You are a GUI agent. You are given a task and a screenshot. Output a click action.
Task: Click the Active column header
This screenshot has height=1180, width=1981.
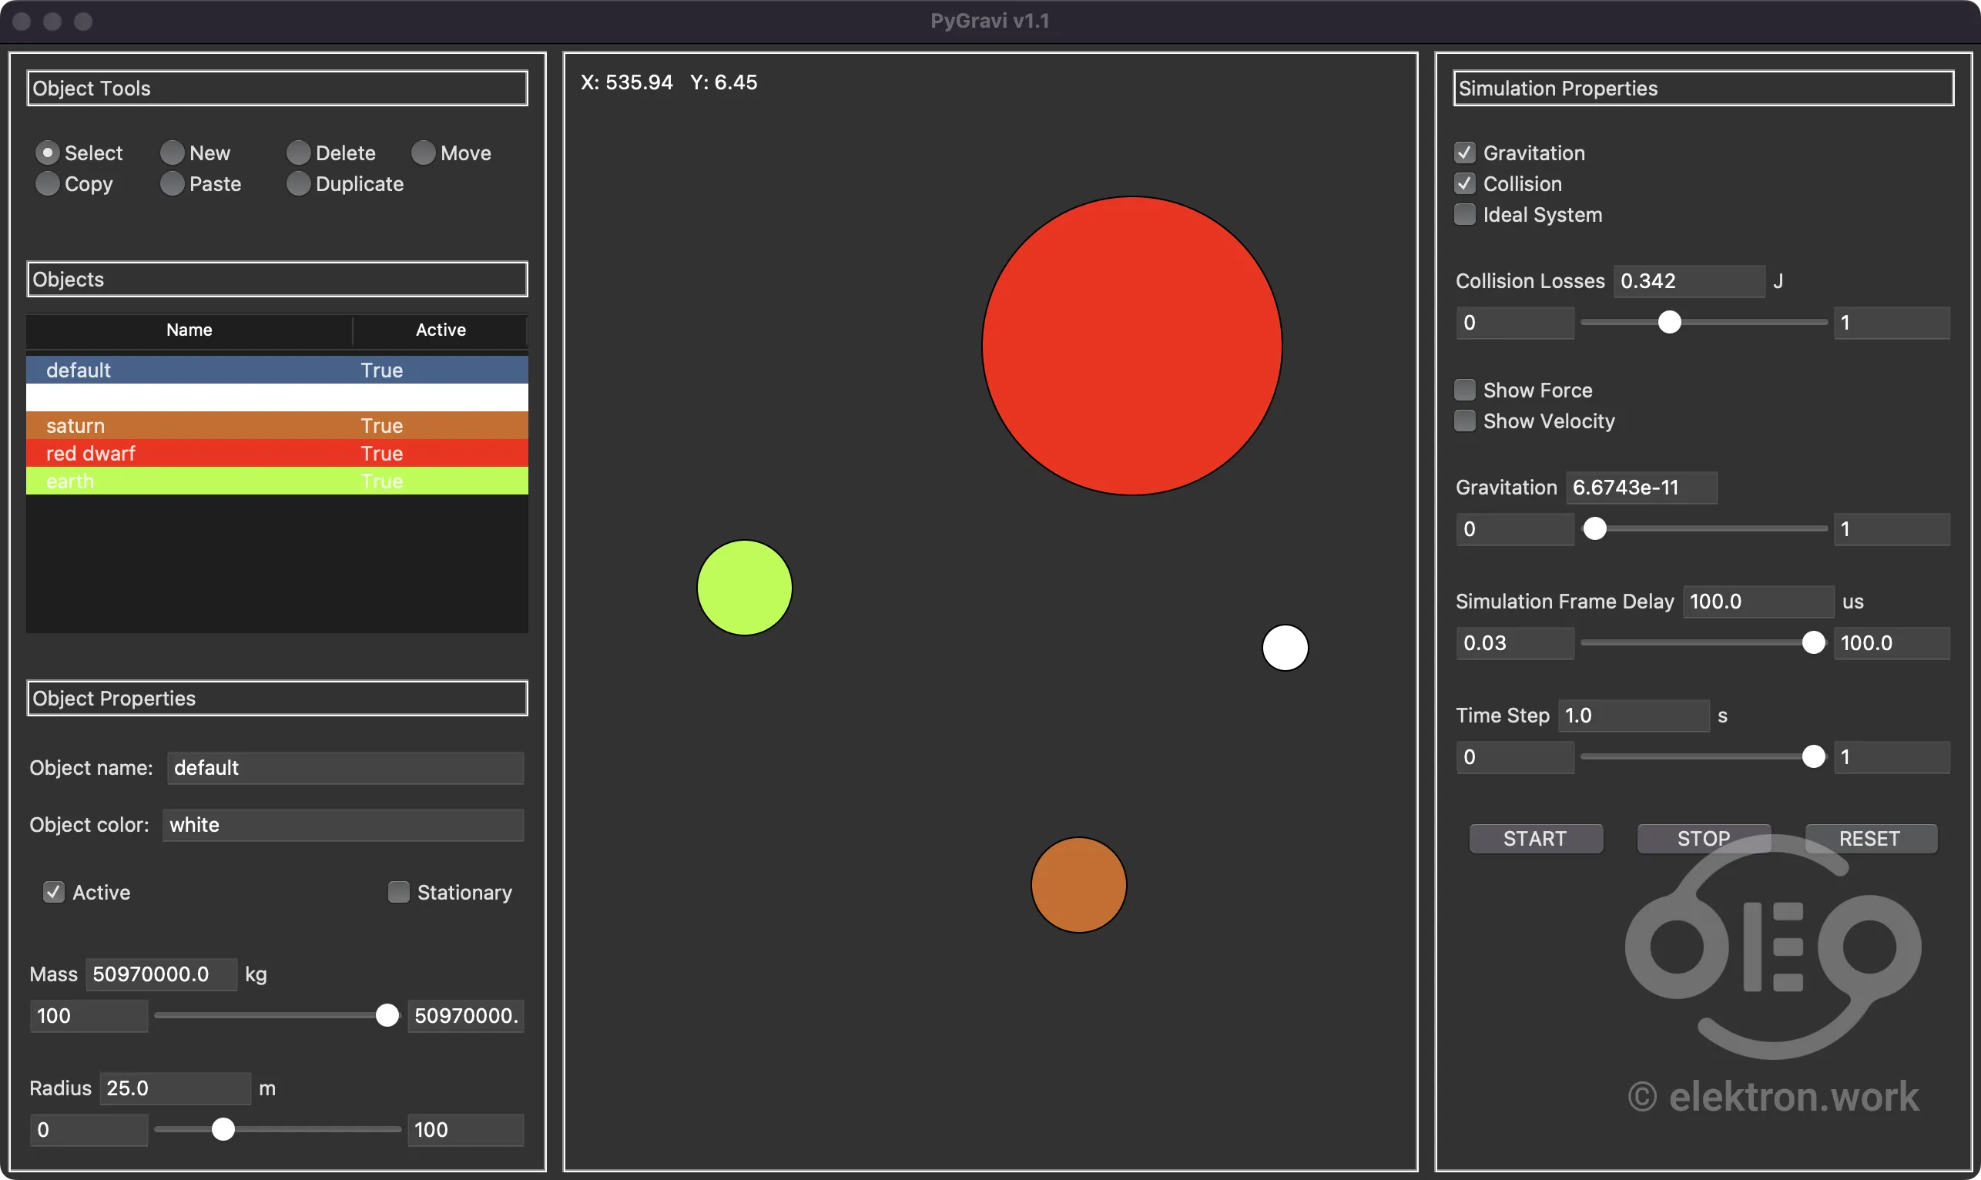(441, 330)
